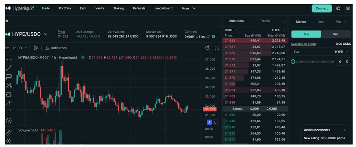Select the crosshair cursor tool
Viewport: 356px width, 147px height.
9,59
